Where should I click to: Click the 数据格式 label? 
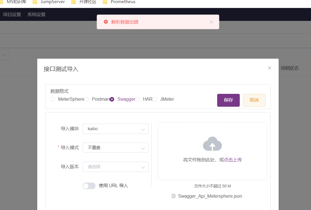click(x=59, y=91)
